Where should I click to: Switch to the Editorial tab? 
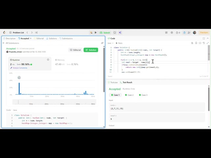[39, 39]
